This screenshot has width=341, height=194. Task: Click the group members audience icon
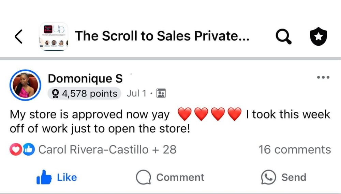pyautogui.click(x=161, y=93)
